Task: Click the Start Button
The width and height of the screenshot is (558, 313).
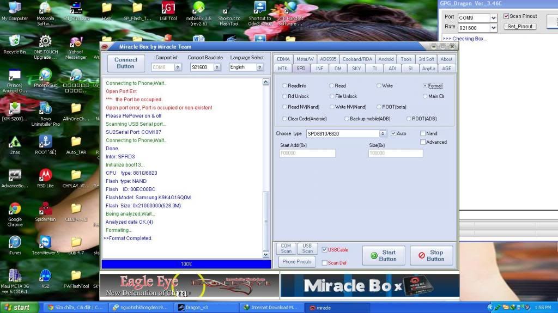Action: (x=384, y=255)
